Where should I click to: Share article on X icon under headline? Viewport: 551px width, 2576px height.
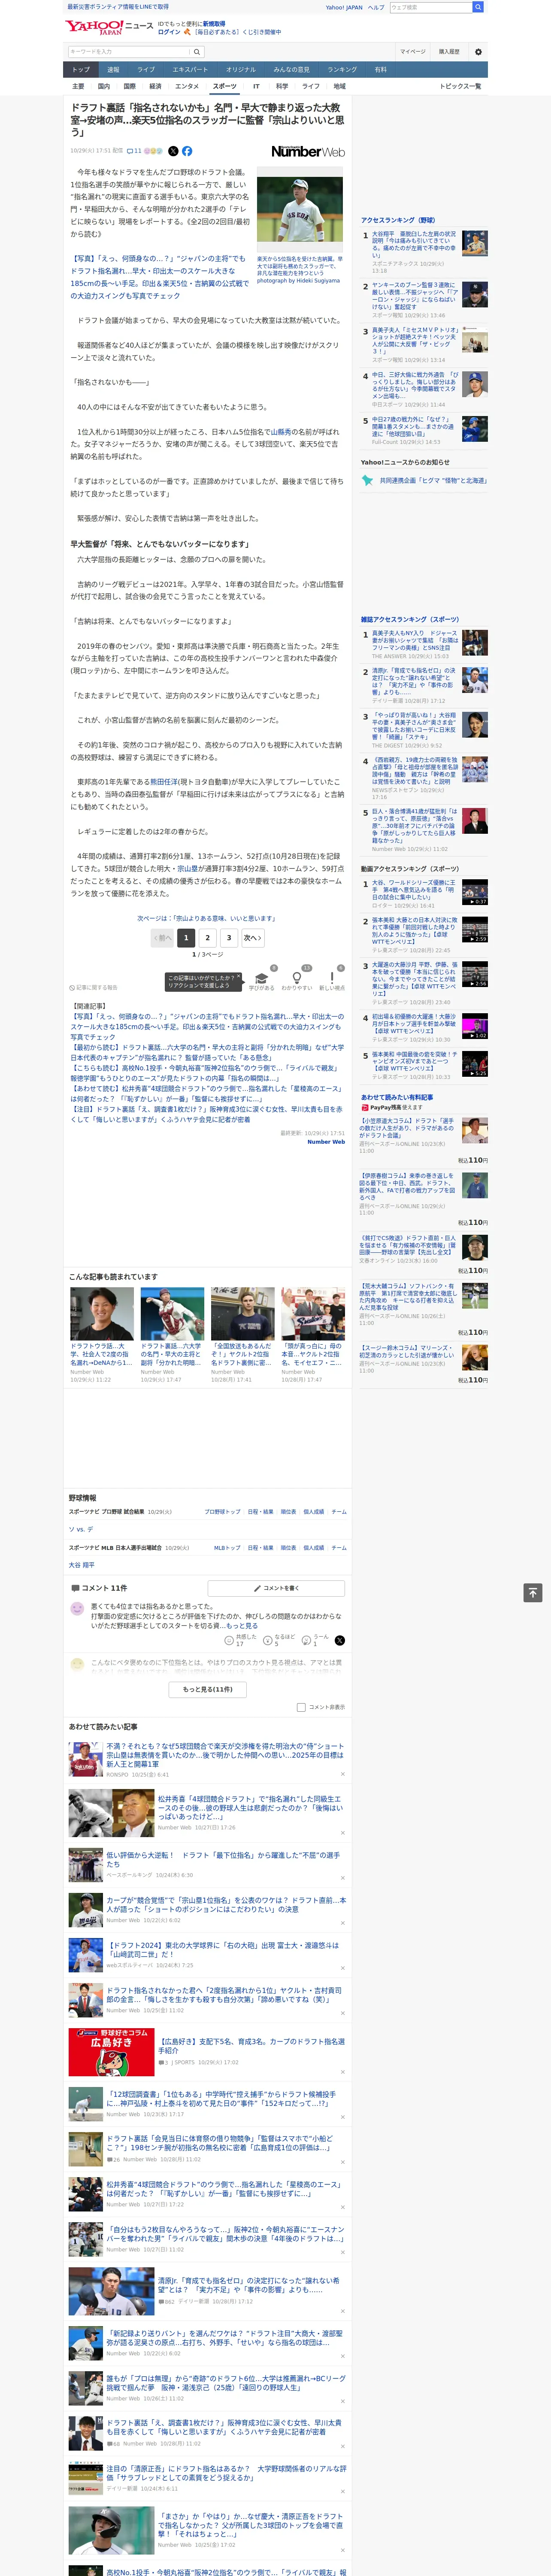click(173, 151)
